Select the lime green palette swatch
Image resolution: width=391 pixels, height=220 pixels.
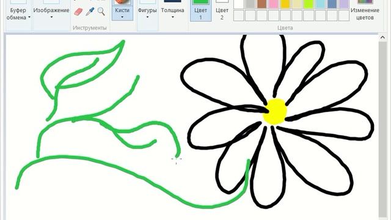(x=309, y=4)
